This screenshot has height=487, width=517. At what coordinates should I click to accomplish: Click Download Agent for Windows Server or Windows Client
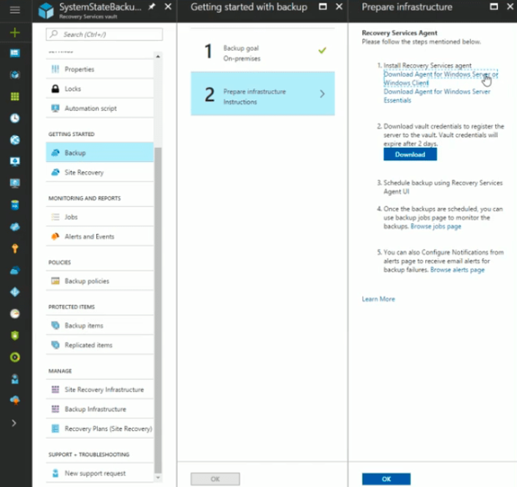tap(440, 79)
